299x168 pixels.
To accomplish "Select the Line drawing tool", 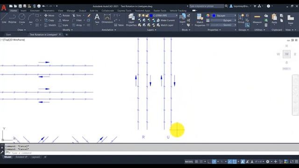I will [x=4, y=19].
